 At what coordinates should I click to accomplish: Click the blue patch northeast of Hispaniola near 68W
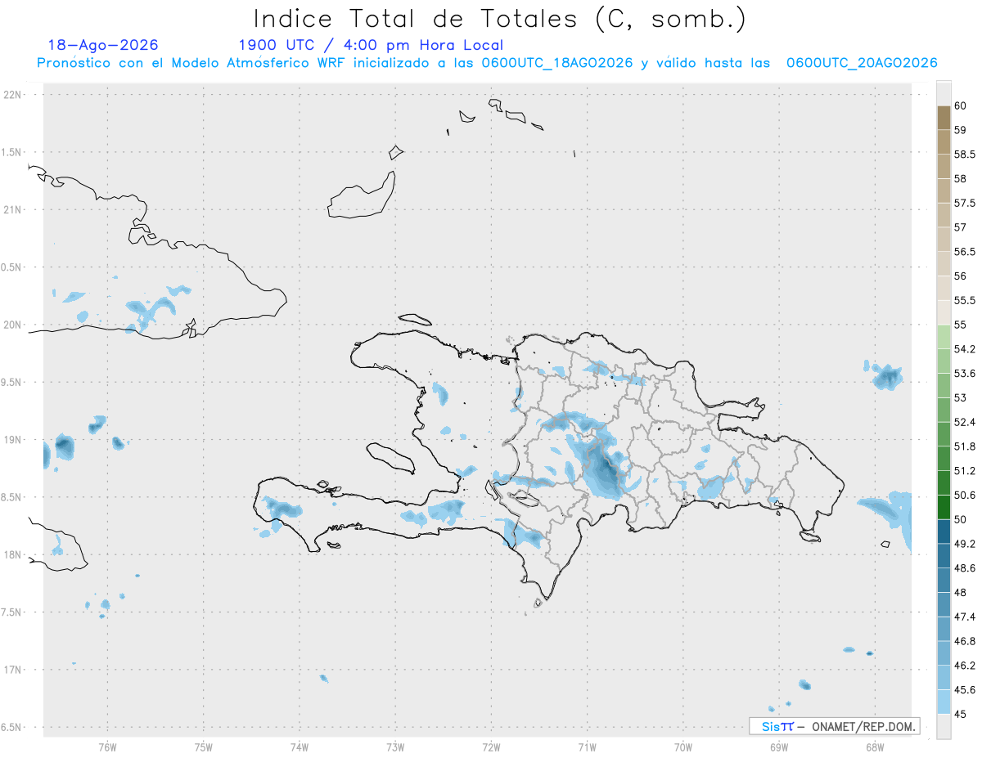(x=887, y=377)
